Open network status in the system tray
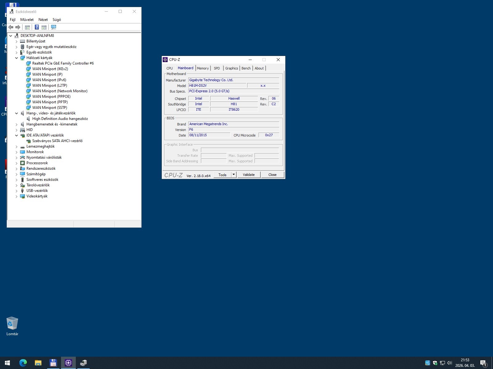The image size is (493, 369). coord(442,363)
